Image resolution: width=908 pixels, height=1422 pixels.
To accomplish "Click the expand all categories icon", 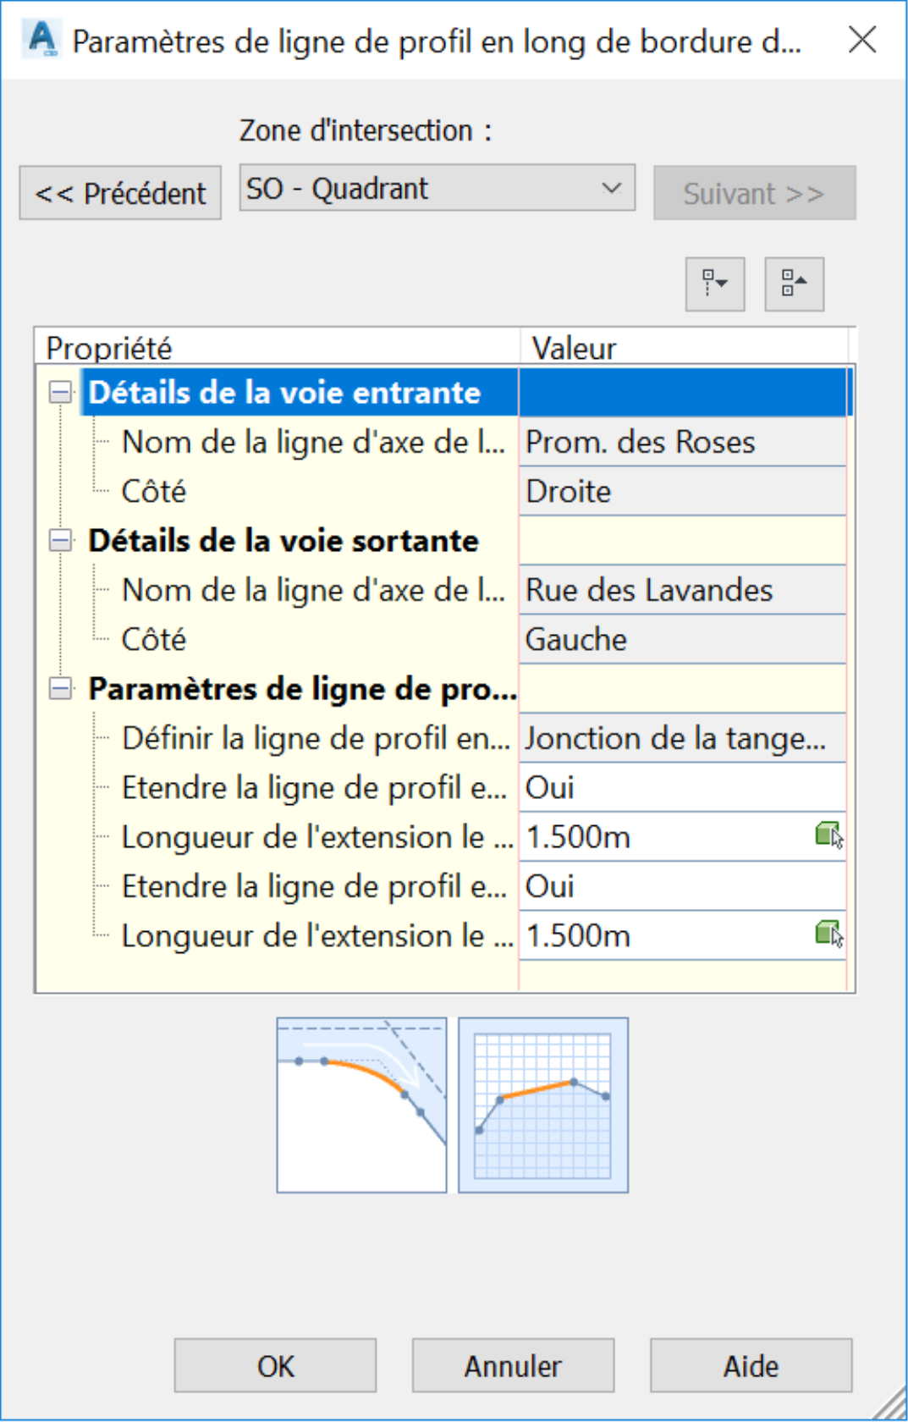I will 715,284.
